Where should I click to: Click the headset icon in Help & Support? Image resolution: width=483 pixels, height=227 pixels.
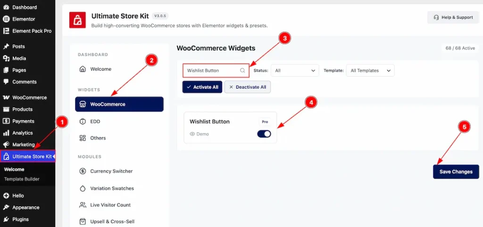[x=436, y=17]
